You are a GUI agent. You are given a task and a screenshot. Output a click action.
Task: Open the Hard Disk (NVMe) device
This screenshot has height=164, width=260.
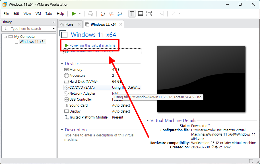point(102,82)
